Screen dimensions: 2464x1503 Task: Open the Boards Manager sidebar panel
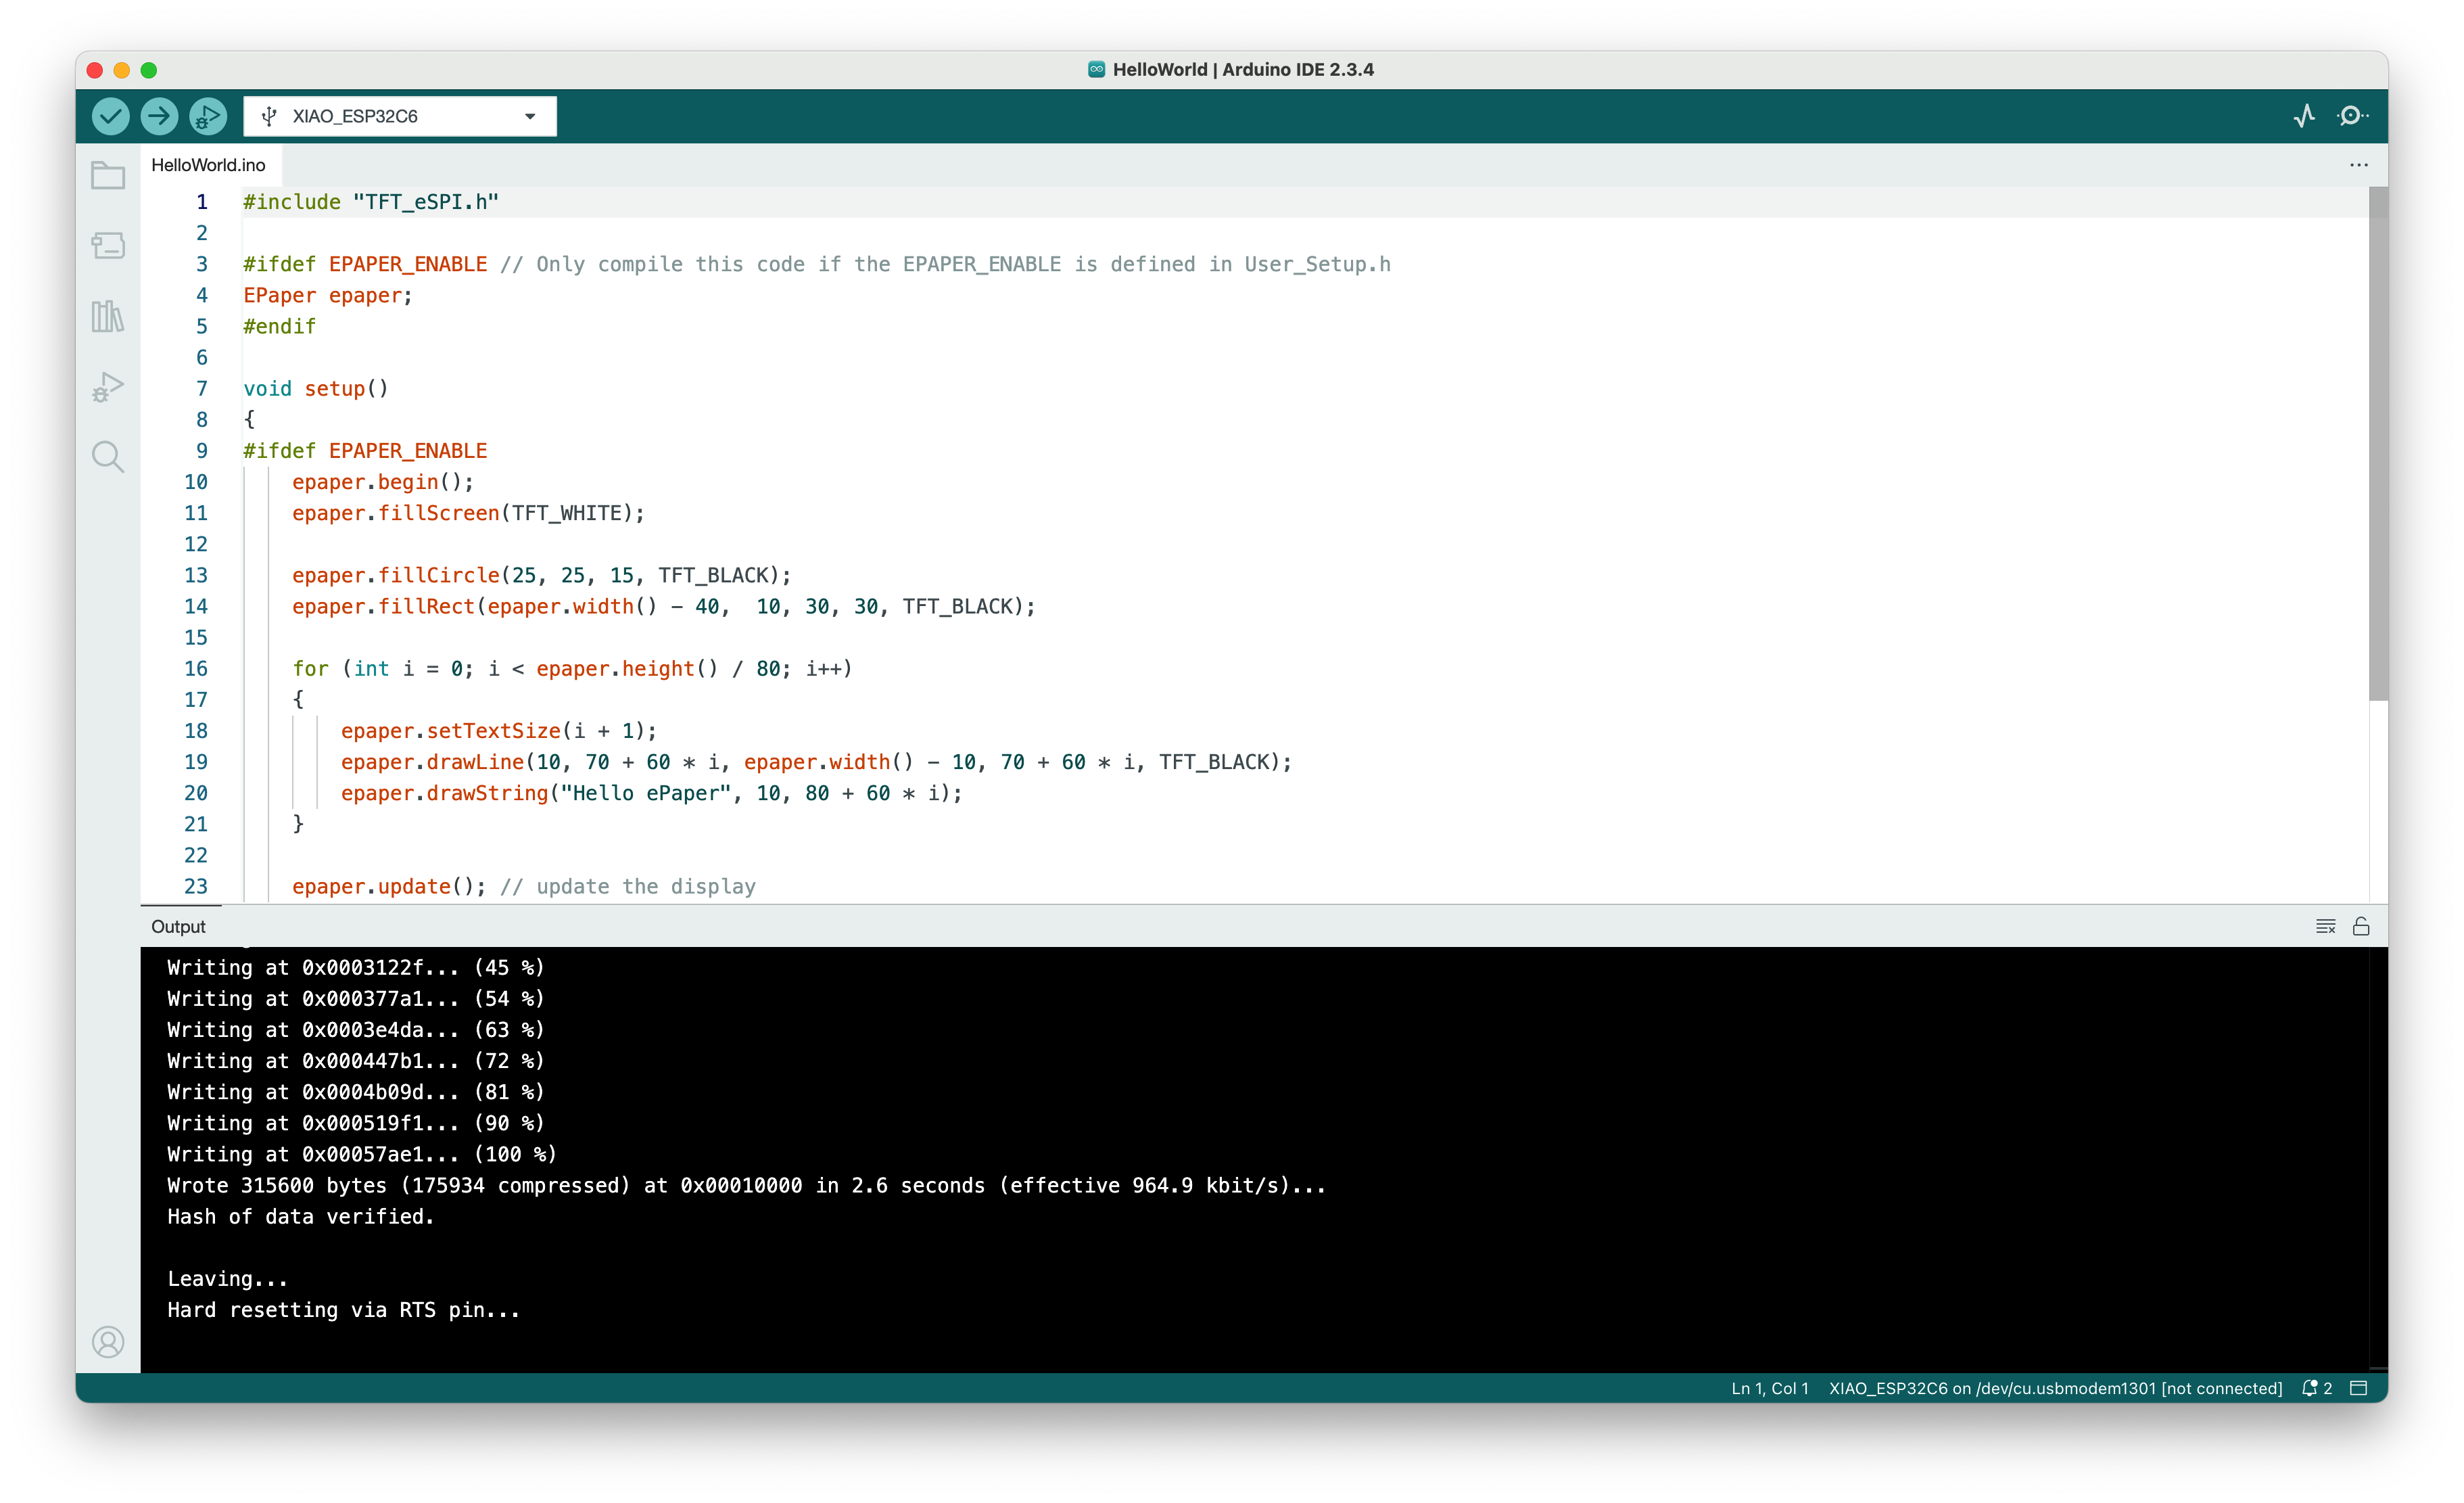(108, 245)
